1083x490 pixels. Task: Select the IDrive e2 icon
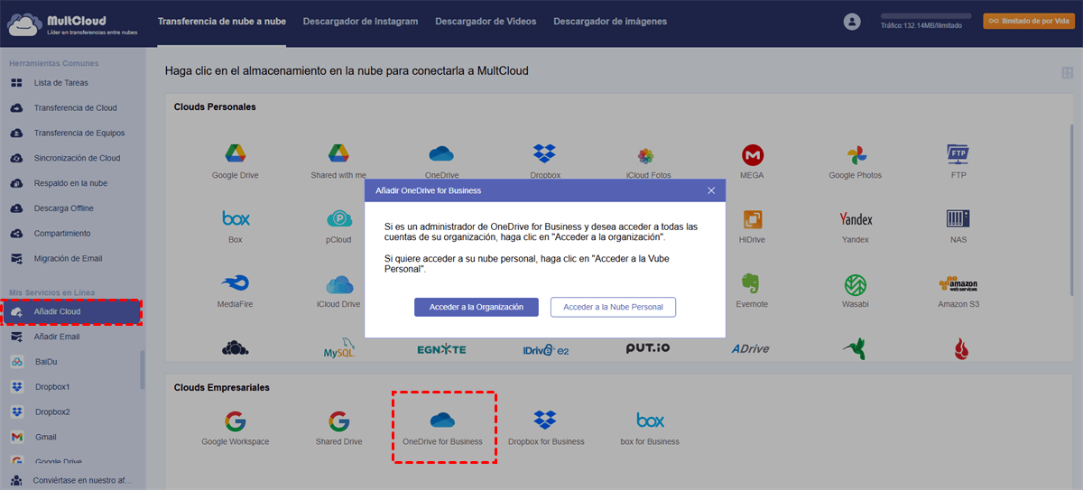(x=546, y=349)
